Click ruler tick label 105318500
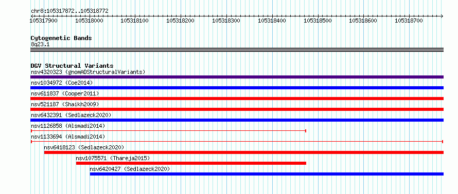This screenshot has height=194, width=458. click(x=318, y=21)
